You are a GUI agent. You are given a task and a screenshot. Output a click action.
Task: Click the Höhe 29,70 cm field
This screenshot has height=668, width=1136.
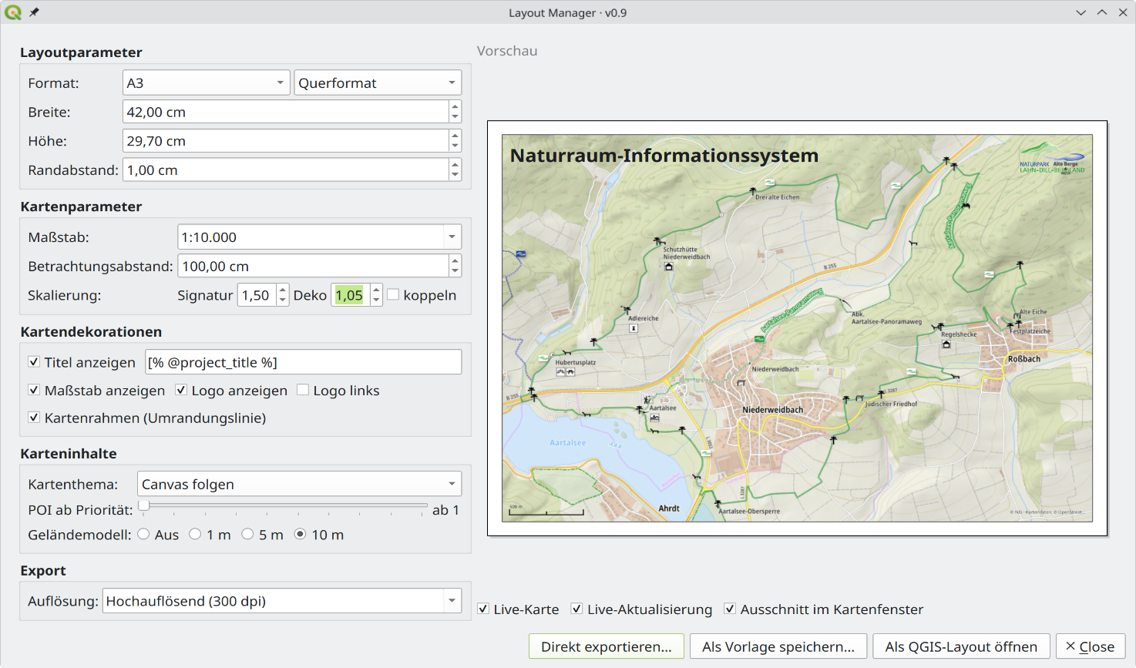[x=286, y=141]
